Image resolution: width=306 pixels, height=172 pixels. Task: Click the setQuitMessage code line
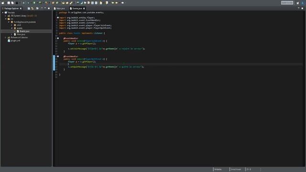coord(106,67)
